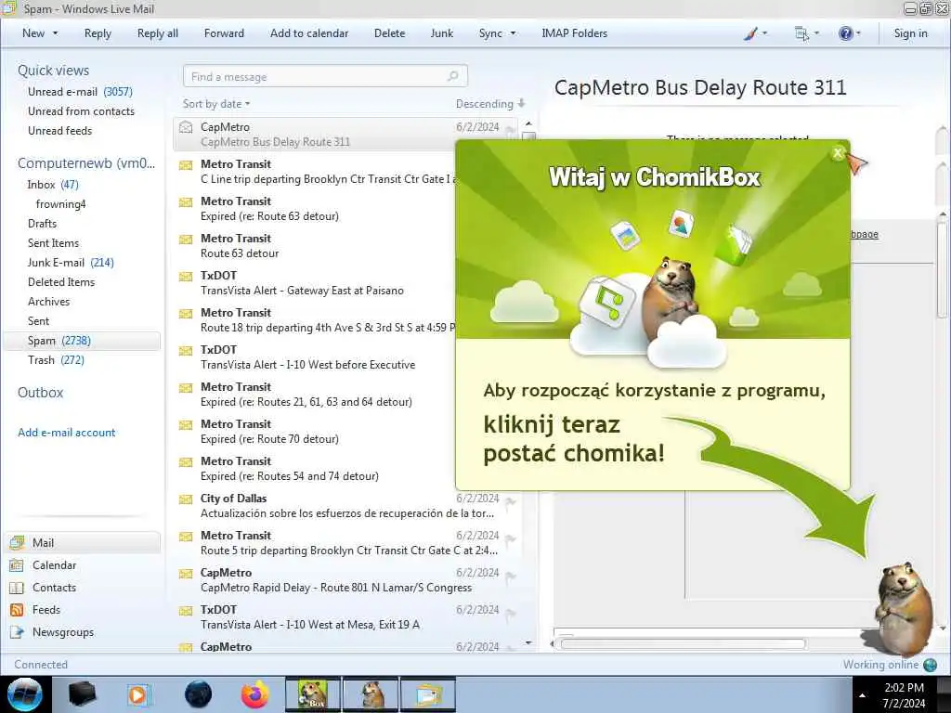The height and width of the screenshot is (713, 951).
Task: Select the Trash folder
Action: 56,360
